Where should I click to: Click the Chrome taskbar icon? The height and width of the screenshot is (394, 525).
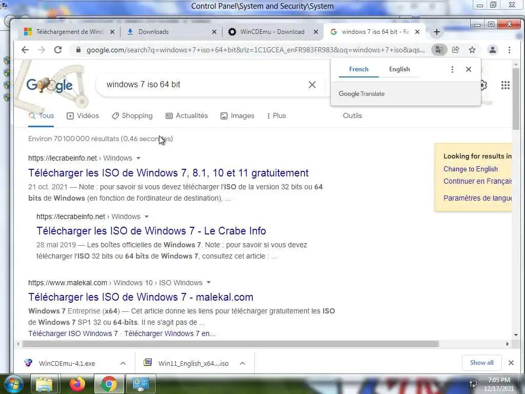109,384
